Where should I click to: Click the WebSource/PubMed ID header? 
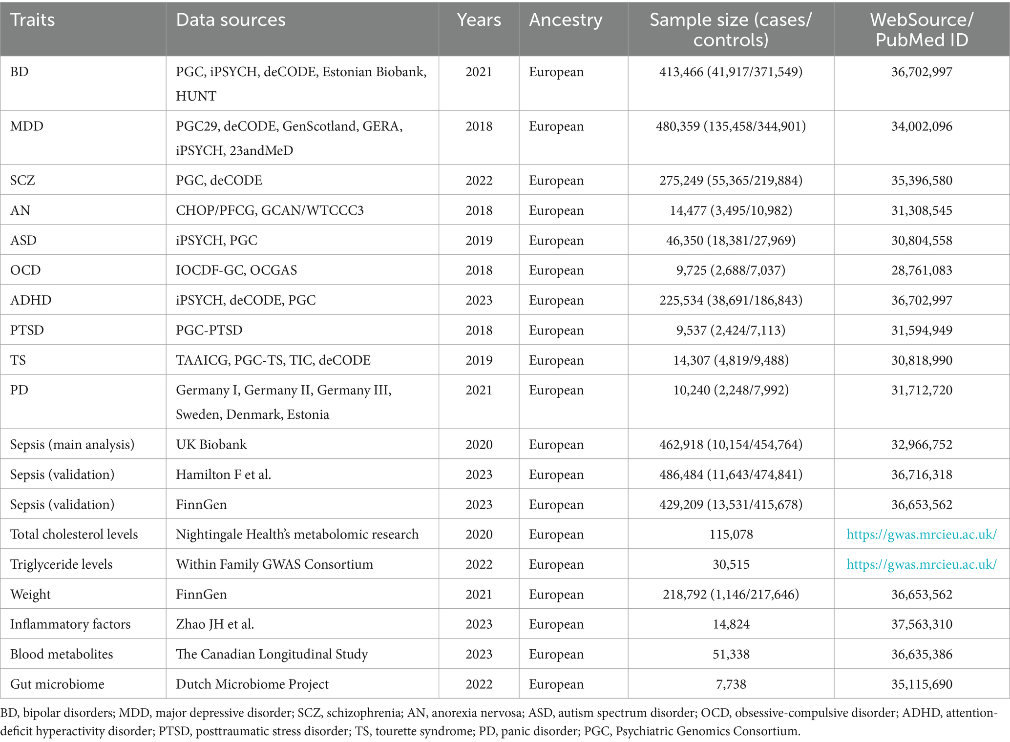[x=922, y=29]
